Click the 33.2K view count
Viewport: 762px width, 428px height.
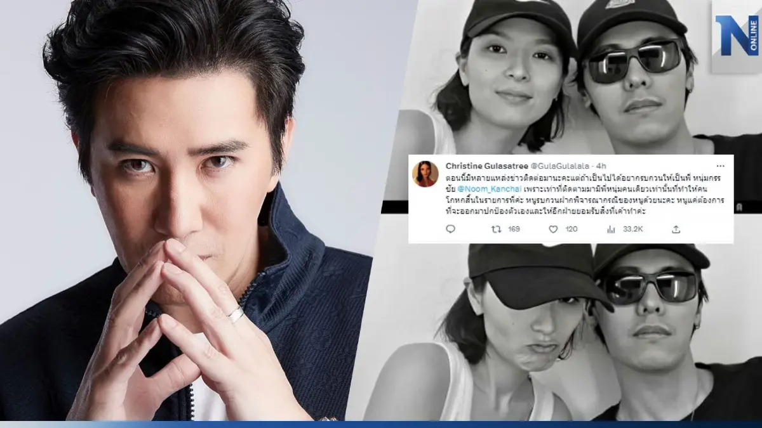[632, 229]
